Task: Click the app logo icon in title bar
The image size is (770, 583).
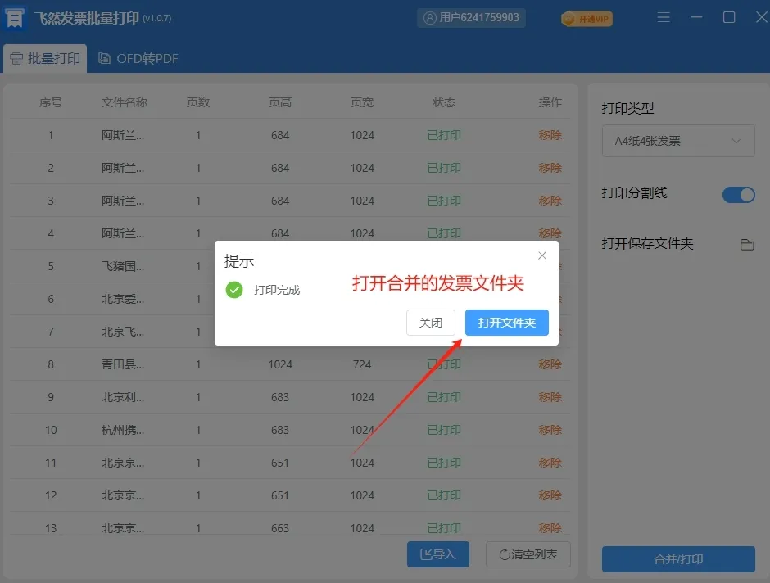Action: [x=15, y=18]
